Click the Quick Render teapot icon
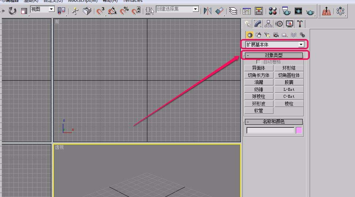The width and height of the screenshot is (355, 197). [310, 11]
